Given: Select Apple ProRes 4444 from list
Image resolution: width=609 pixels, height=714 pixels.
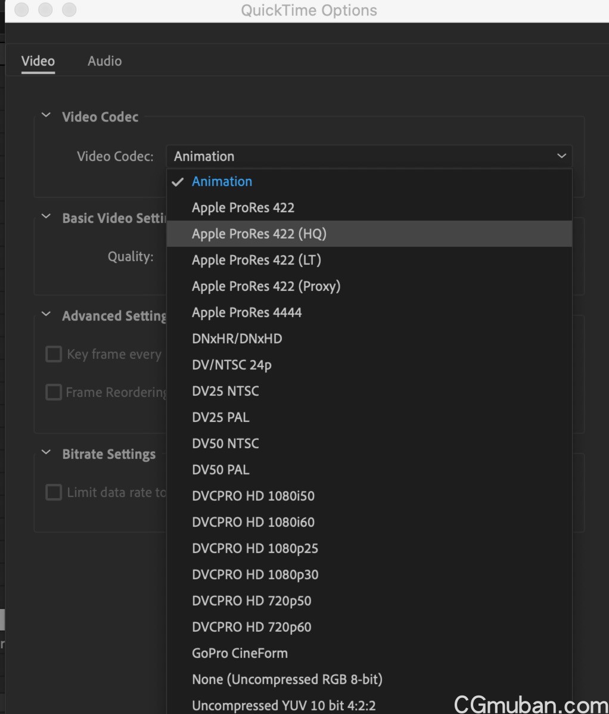Looking at the screenshot, I should pos(247,312).
